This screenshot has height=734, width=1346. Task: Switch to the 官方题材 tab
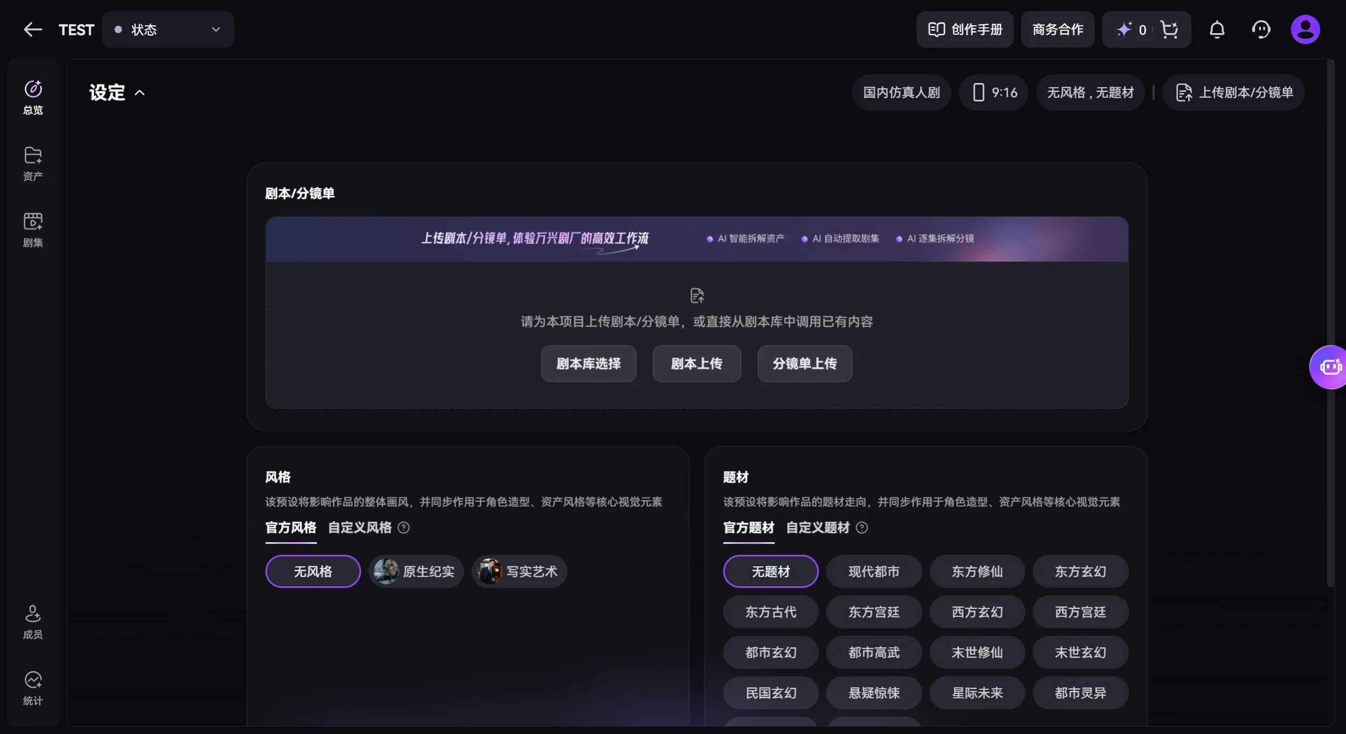pos(749,527)
